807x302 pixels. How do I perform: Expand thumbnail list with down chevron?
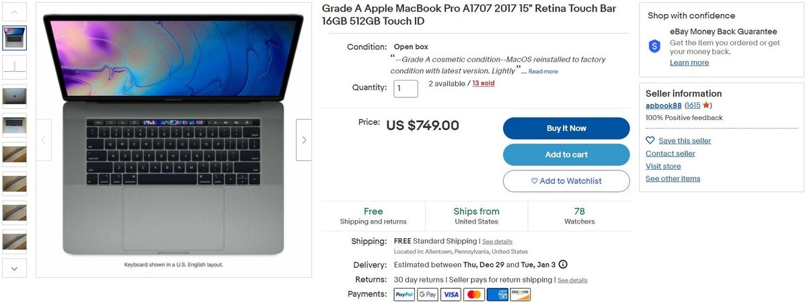pyautogui.click(x=15, y=268)
